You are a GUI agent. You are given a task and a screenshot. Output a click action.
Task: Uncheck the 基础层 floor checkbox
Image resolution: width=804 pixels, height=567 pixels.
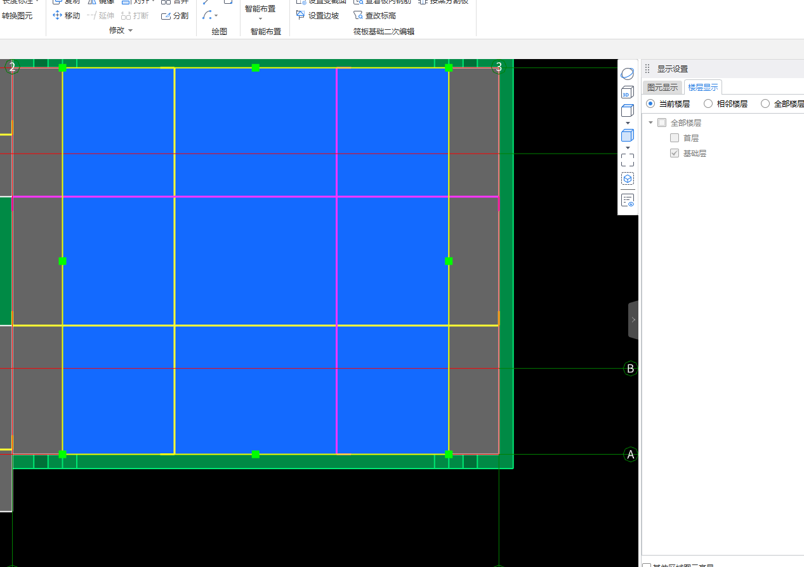coord(675,153)
